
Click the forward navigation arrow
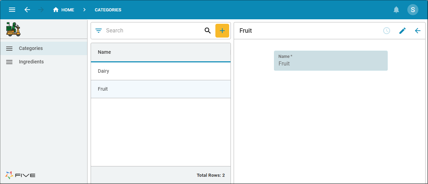pyautogui.click(x=41, y=10)
